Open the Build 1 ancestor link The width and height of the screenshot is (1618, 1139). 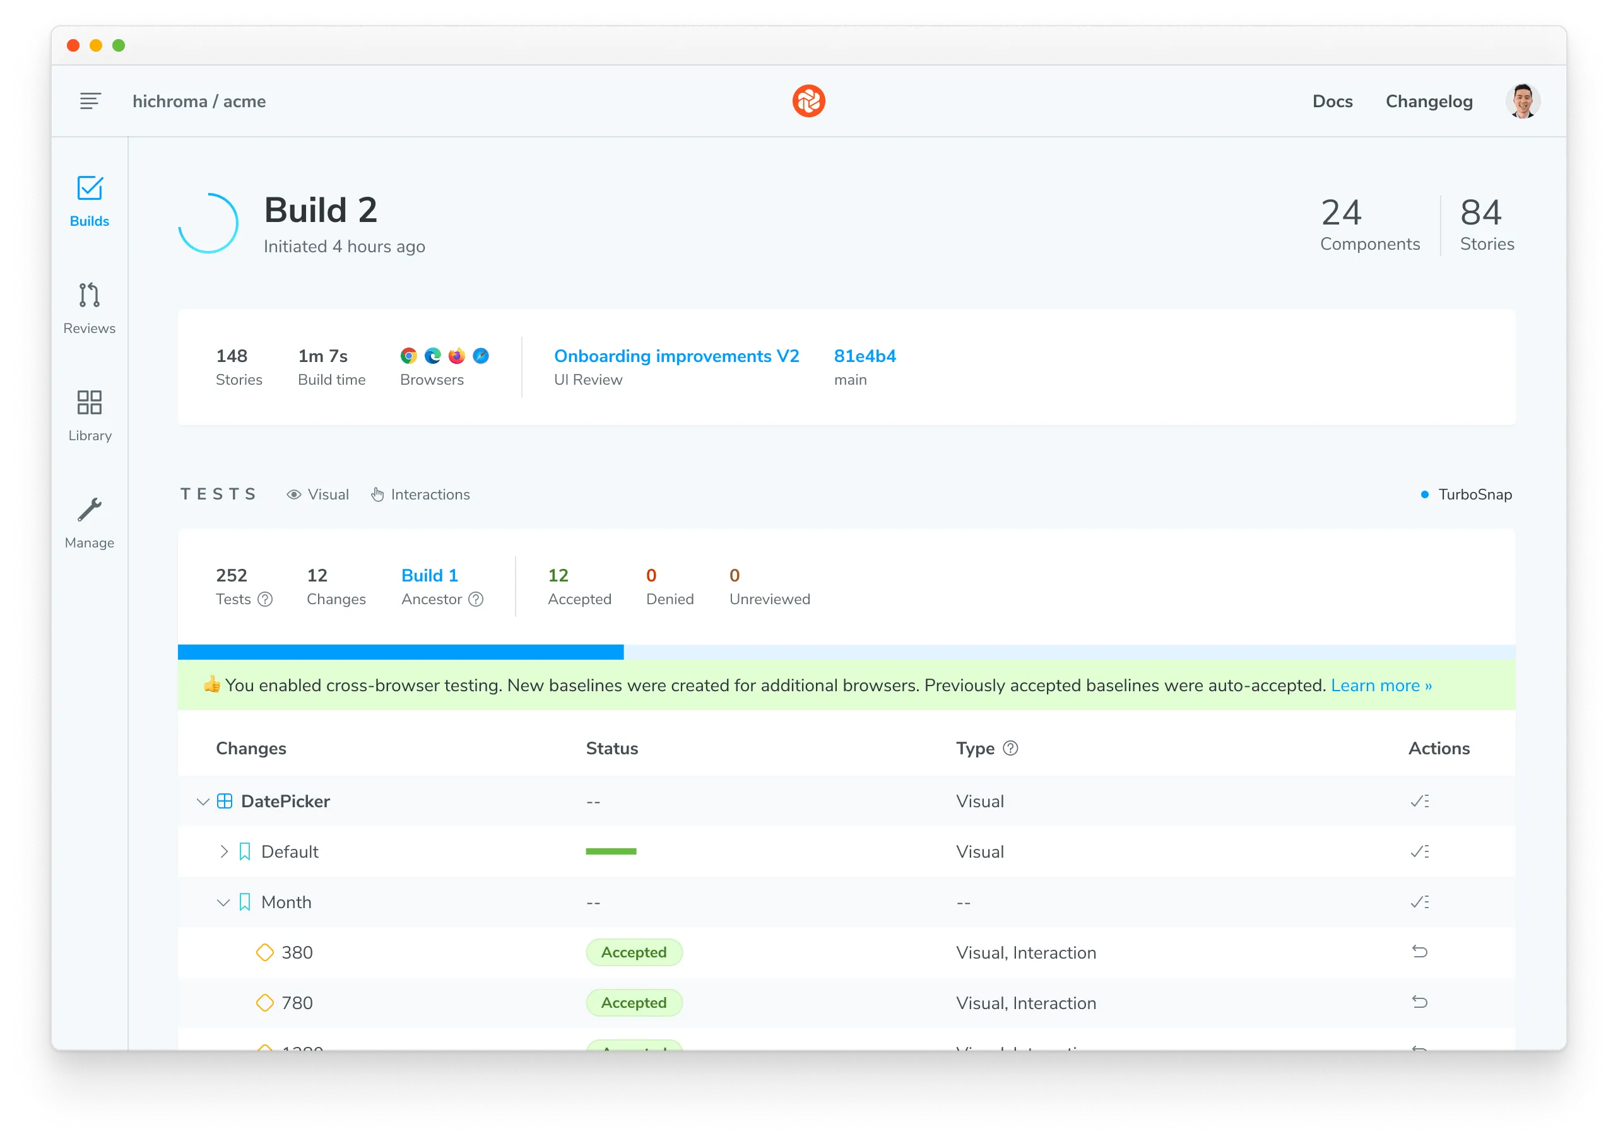coord(429,575)
